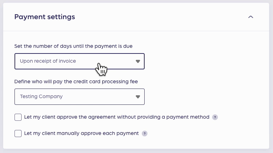Enable approve agreement without payment method checkbox
This screenshot has height=153, width=273.
[18, 117]
